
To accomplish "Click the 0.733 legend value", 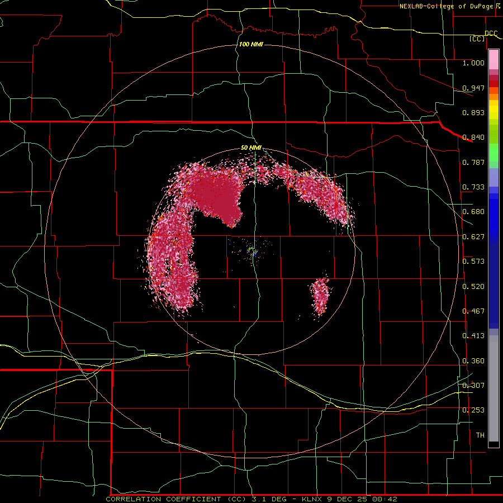I will [x=473, y=187].
